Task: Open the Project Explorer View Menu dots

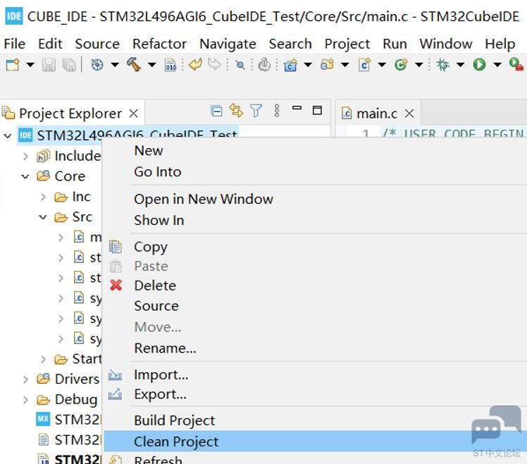Action: 277,111
